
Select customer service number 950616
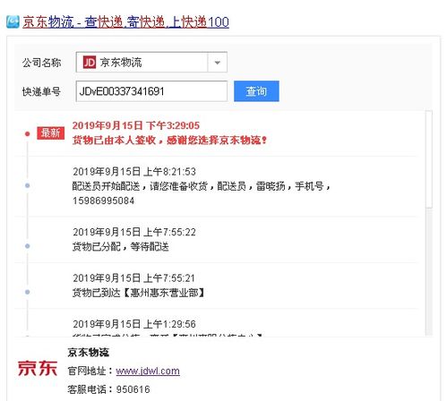click(x=133, y=389)
